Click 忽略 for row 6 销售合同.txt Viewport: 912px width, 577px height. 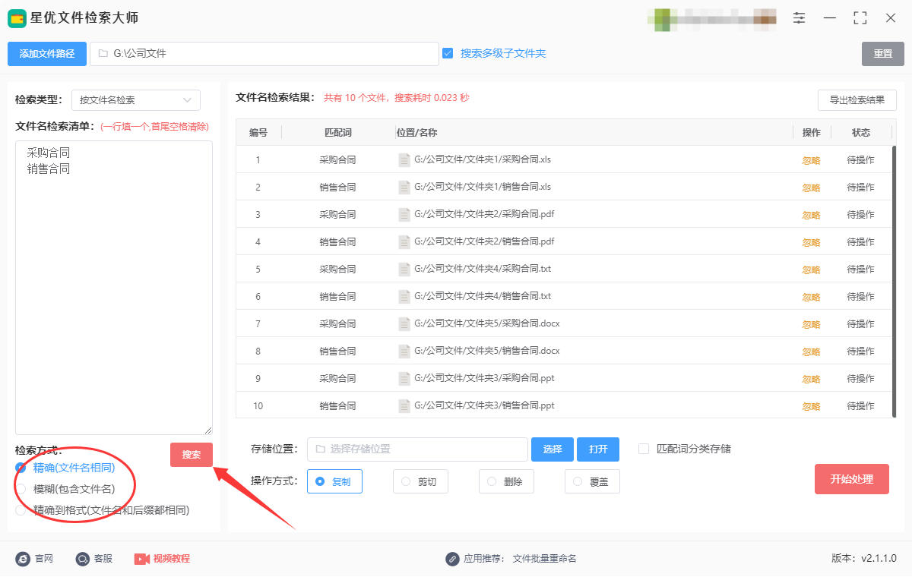pyautogui.click(x=812, y=297)
